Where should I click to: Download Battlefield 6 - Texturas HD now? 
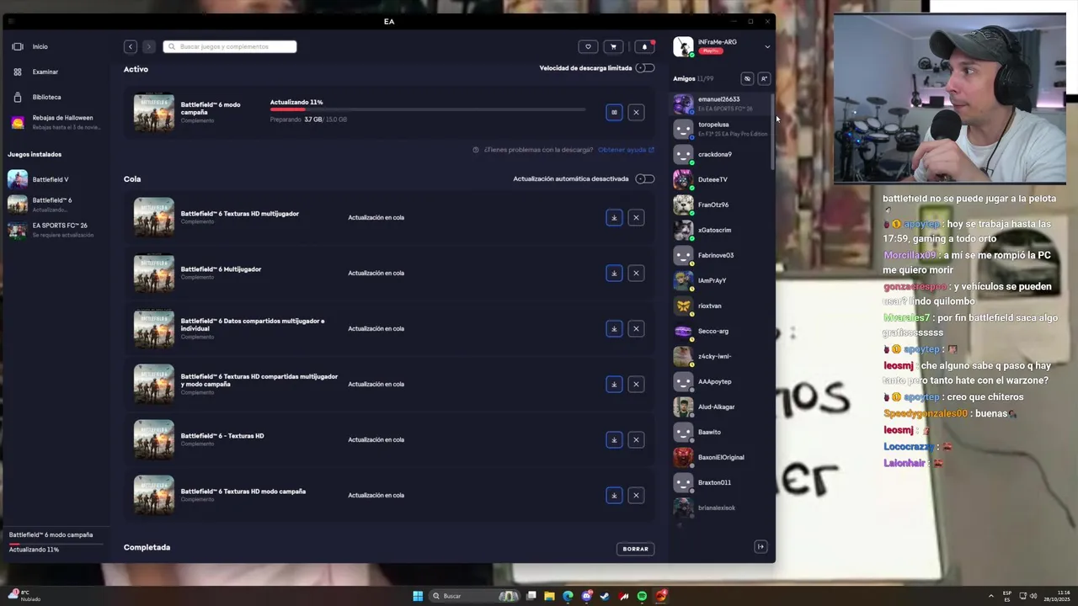click(x=614, y=439)
